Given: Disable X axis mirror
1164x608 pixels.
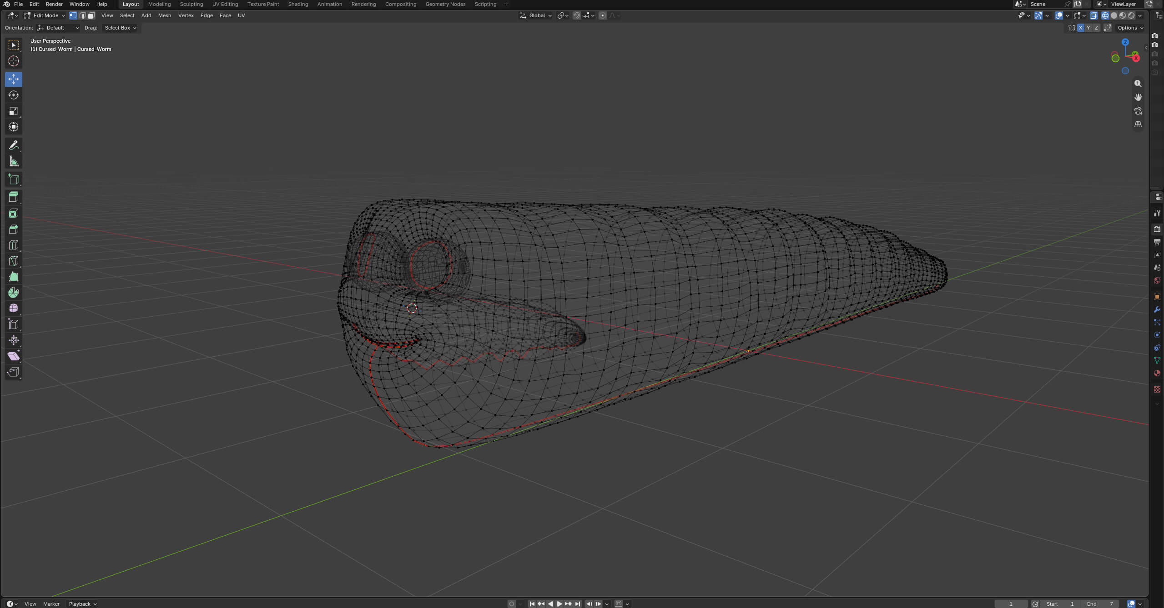Looking at the screenshot, I should click(x=1080, y=28).
